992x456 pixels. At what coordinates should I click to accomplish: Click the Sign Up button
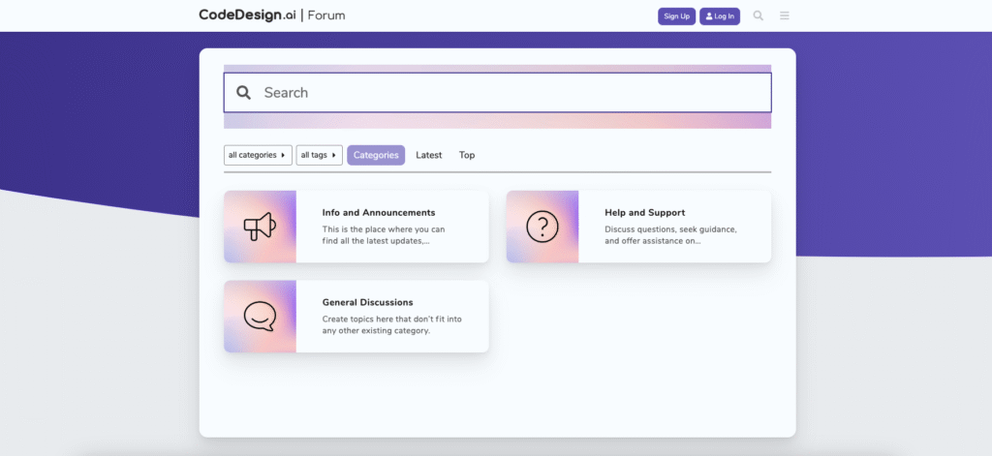coord(676,16)
